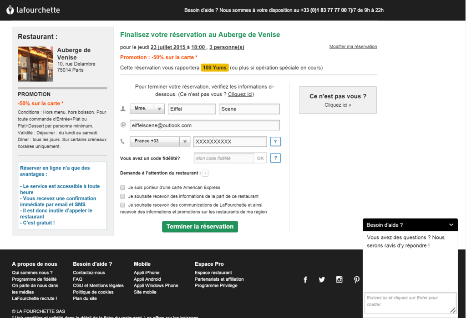
Task: Click the Auberge de Venise restaurant photo
Action: pyautogui.click(x=35, y=64)
